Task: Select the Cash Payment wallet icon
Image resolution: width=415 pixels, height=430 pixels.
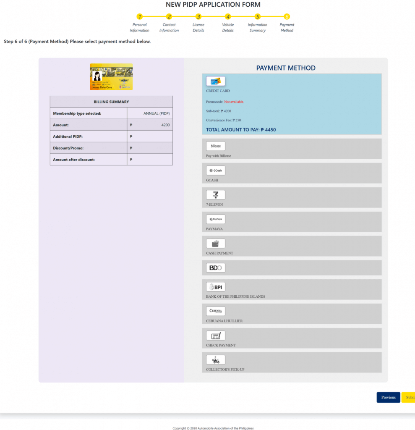Action: pyautogui.click(x=215, y=244)
